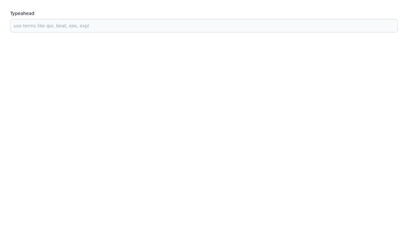Activate the typeahead text box

coord(204,25)
